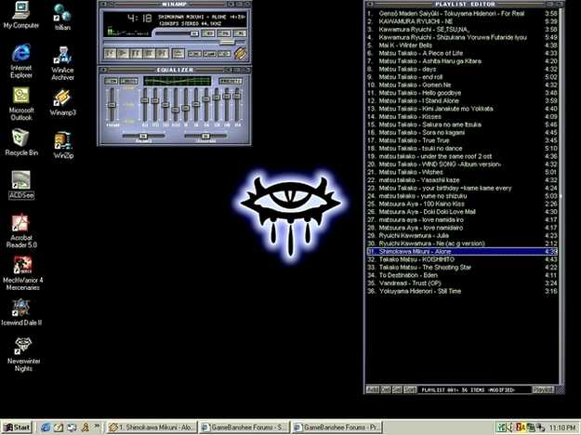This screenshot has width=581, height=435.
Task: Open the Internet Explorer desktop icon
Action: point(21,61)
